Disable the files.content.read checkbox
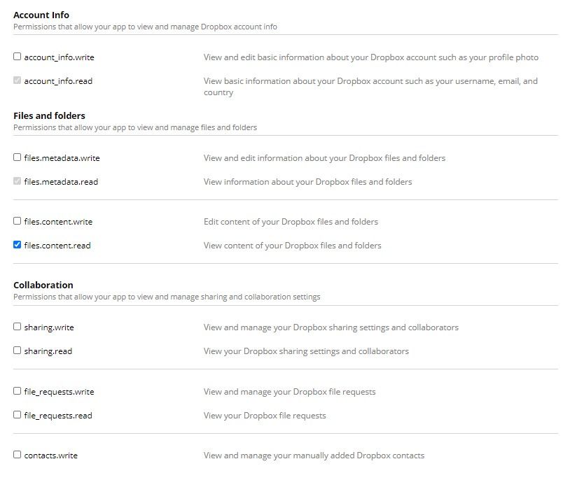Screen dimensions: 577x487 tap(17, 245)
